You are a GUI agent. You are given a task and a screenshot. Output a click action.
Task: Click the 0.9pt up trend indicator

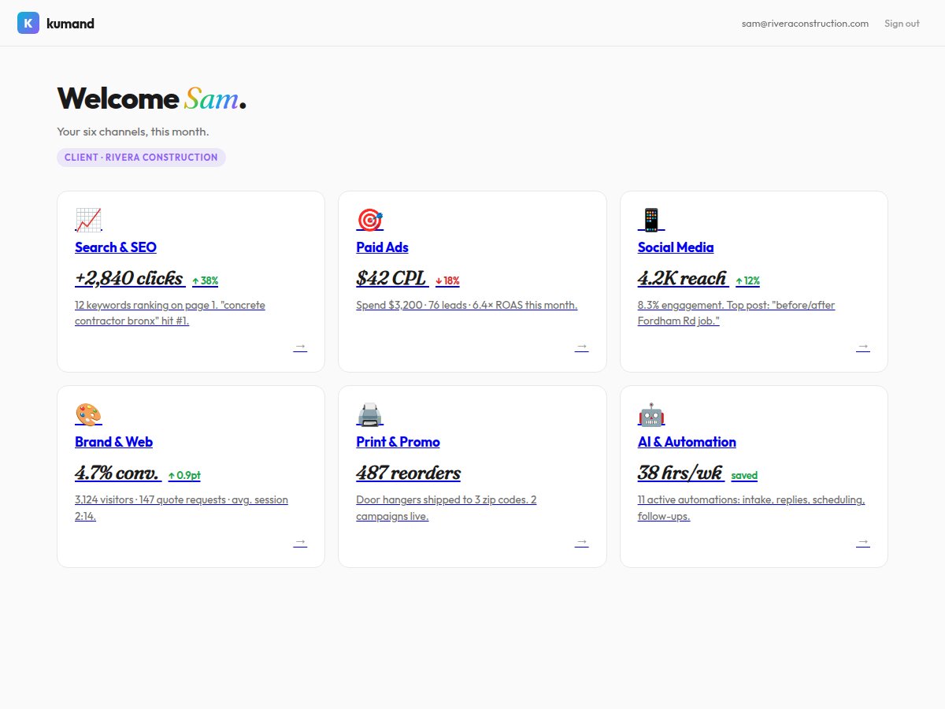(184, 475)
